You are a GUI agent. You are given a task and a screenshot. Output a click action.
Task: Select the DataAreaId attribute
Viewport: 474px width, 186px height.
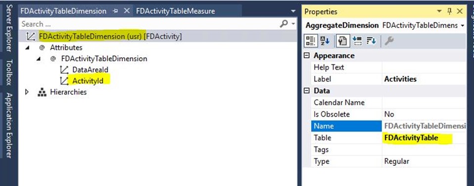[90, 70]
